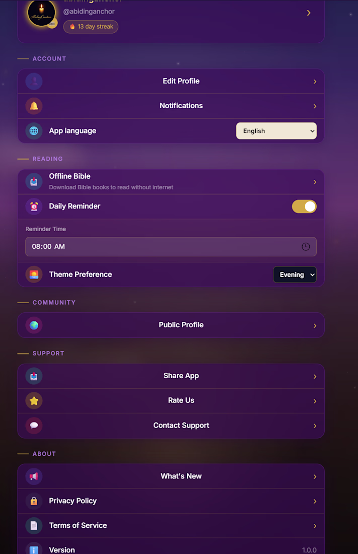Image resolution: width=358 pixels, height=554 pixels.
Task: Expand the profile header chevron beside @abidinganchor
Action: pyautogui.click(x=309, y=13)
